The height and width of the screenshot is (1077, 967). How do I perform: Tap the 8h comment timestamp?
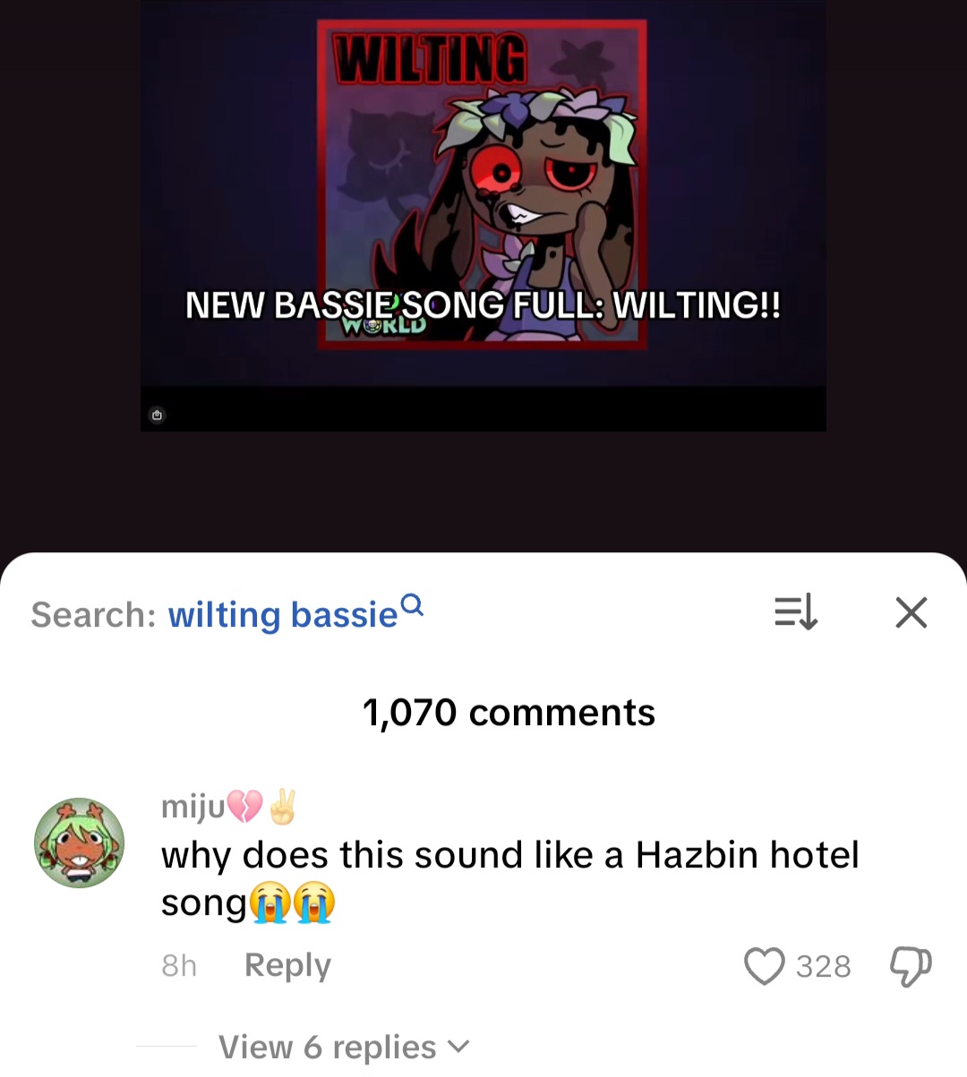click(x=179, y=966)
